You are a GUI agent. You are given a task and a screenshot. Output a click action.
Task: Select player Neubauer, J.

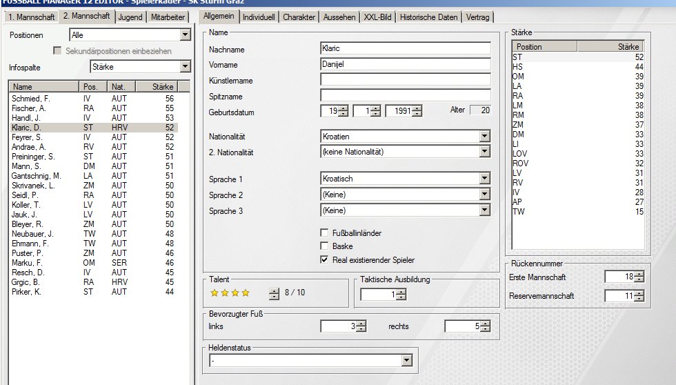(x=94, y=234)
